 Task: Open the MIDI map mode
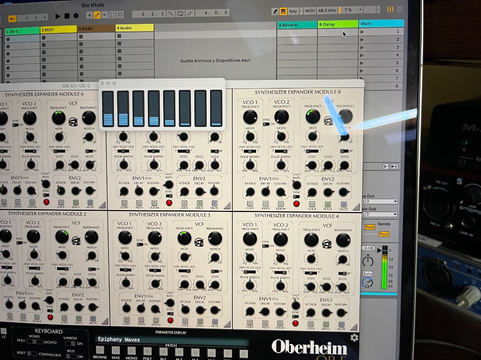(310, 11)
